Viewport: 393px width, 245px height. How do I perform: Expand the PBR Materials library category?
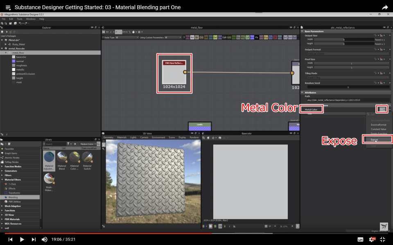pos(2,219)
